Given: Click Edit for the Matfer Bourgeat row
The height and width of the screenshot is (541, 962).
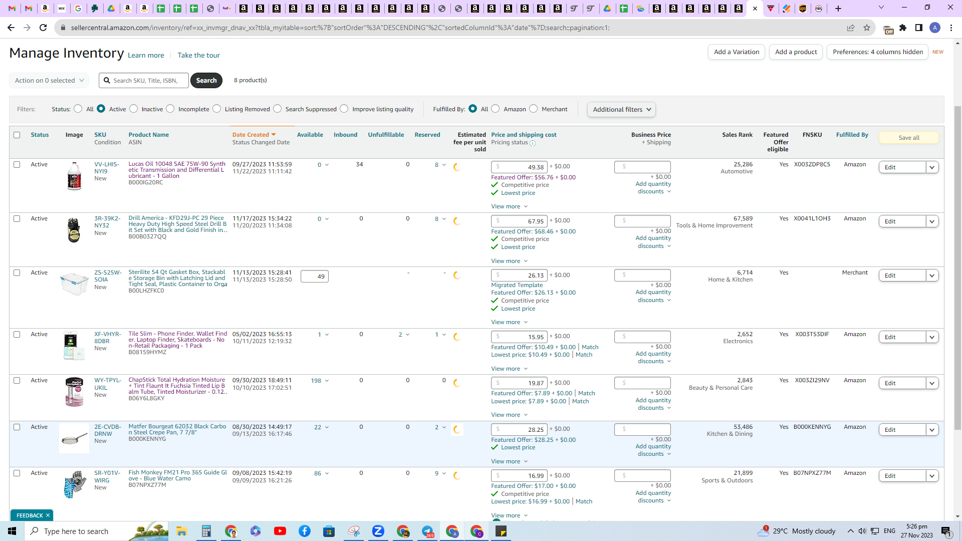Looking at the screenshot, I should pos(902,430).
